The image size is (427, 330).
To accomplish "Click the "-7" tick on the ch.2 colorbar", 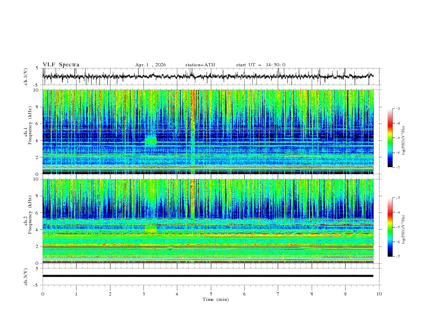I will pyautogui.click(x=397, y=257).
